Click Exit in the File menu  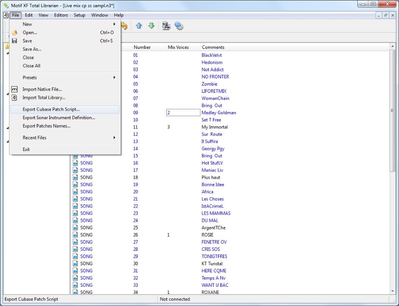click(x=65, y=149)
